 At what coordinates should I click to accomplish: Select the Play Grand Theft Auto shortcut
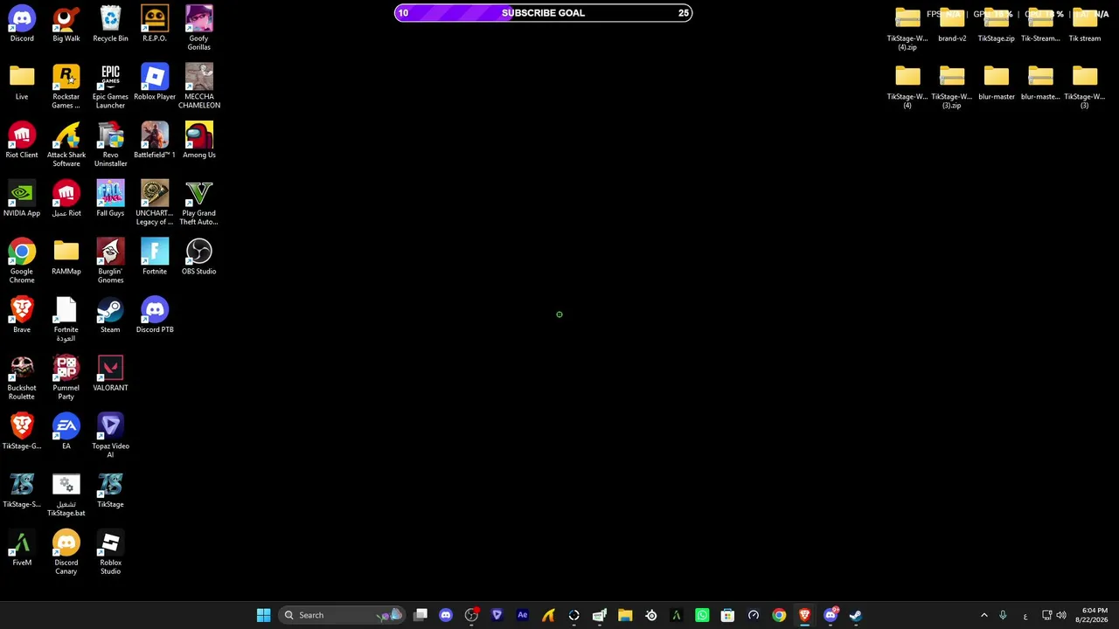(199, 203)
